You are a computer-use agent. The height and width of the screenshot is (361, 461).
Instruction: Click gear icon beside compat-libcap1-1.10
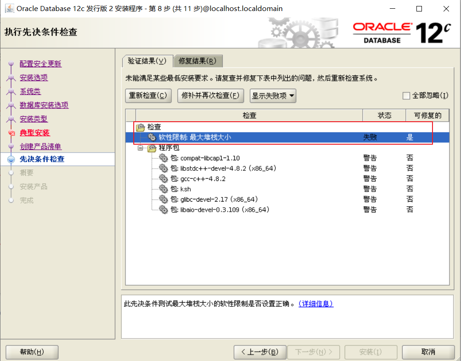click(x=164, y=158)
